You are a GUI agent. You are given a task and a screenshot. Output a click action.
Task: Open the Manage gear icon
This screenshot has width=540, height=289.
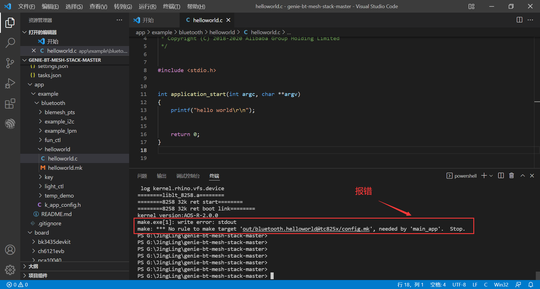coord(10,270)
